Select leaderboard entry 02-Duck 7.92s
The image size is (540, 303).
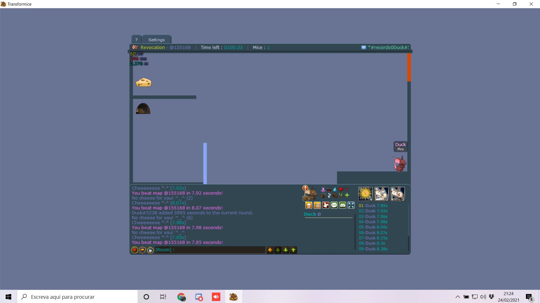tap(373, 211)
